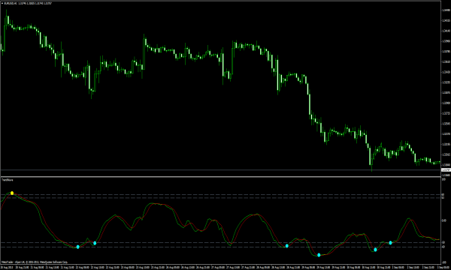
Task: Click the second cyan dot from the right
Action: [x=375, y=250]
